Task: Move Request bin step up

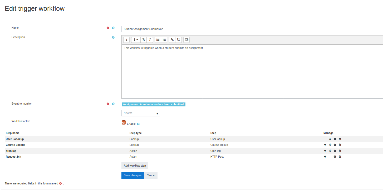Action: tap(325, 157)
